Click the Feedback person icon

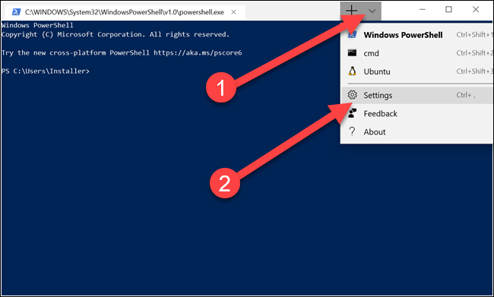[x=352, y=113]
